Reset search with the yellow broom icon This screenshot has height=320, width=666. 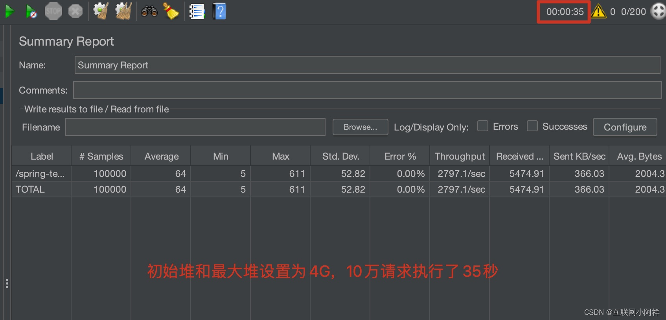click(x=171, y=11)
